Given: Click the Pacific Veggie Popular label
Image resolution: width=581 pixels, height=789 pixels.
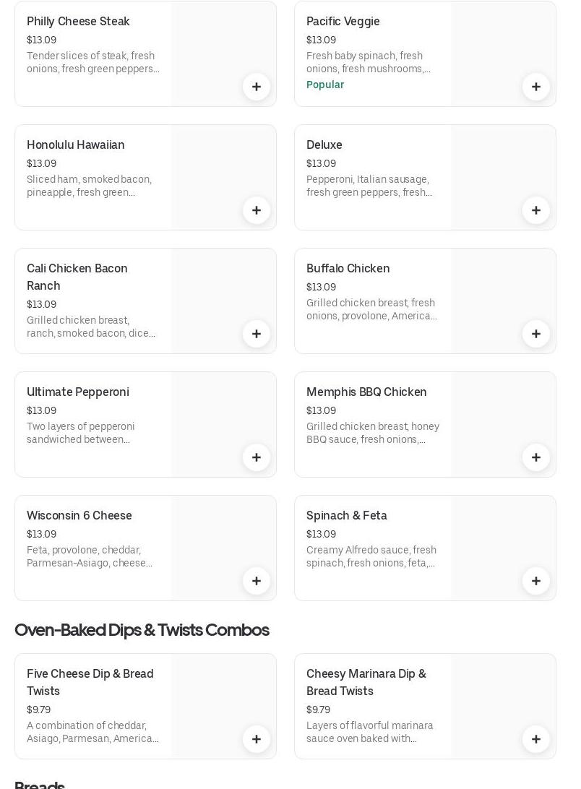Looking at the screenshot, I should (325, 85).
